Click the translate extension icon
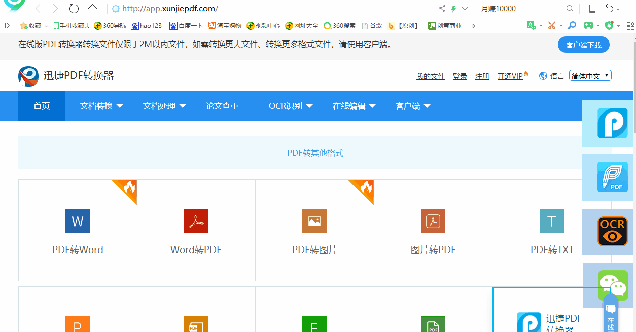The width and height of the screenshot is (636, 332). point(531,25)
